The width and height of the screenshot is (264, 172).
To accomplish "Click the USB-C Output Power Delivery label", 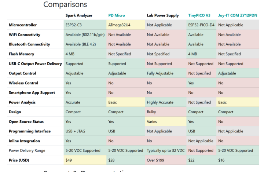I will click(x=35, y=64).
